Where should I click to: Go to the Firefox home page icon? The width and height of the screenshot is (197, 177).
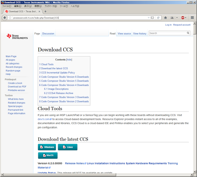tap(165, 18)
